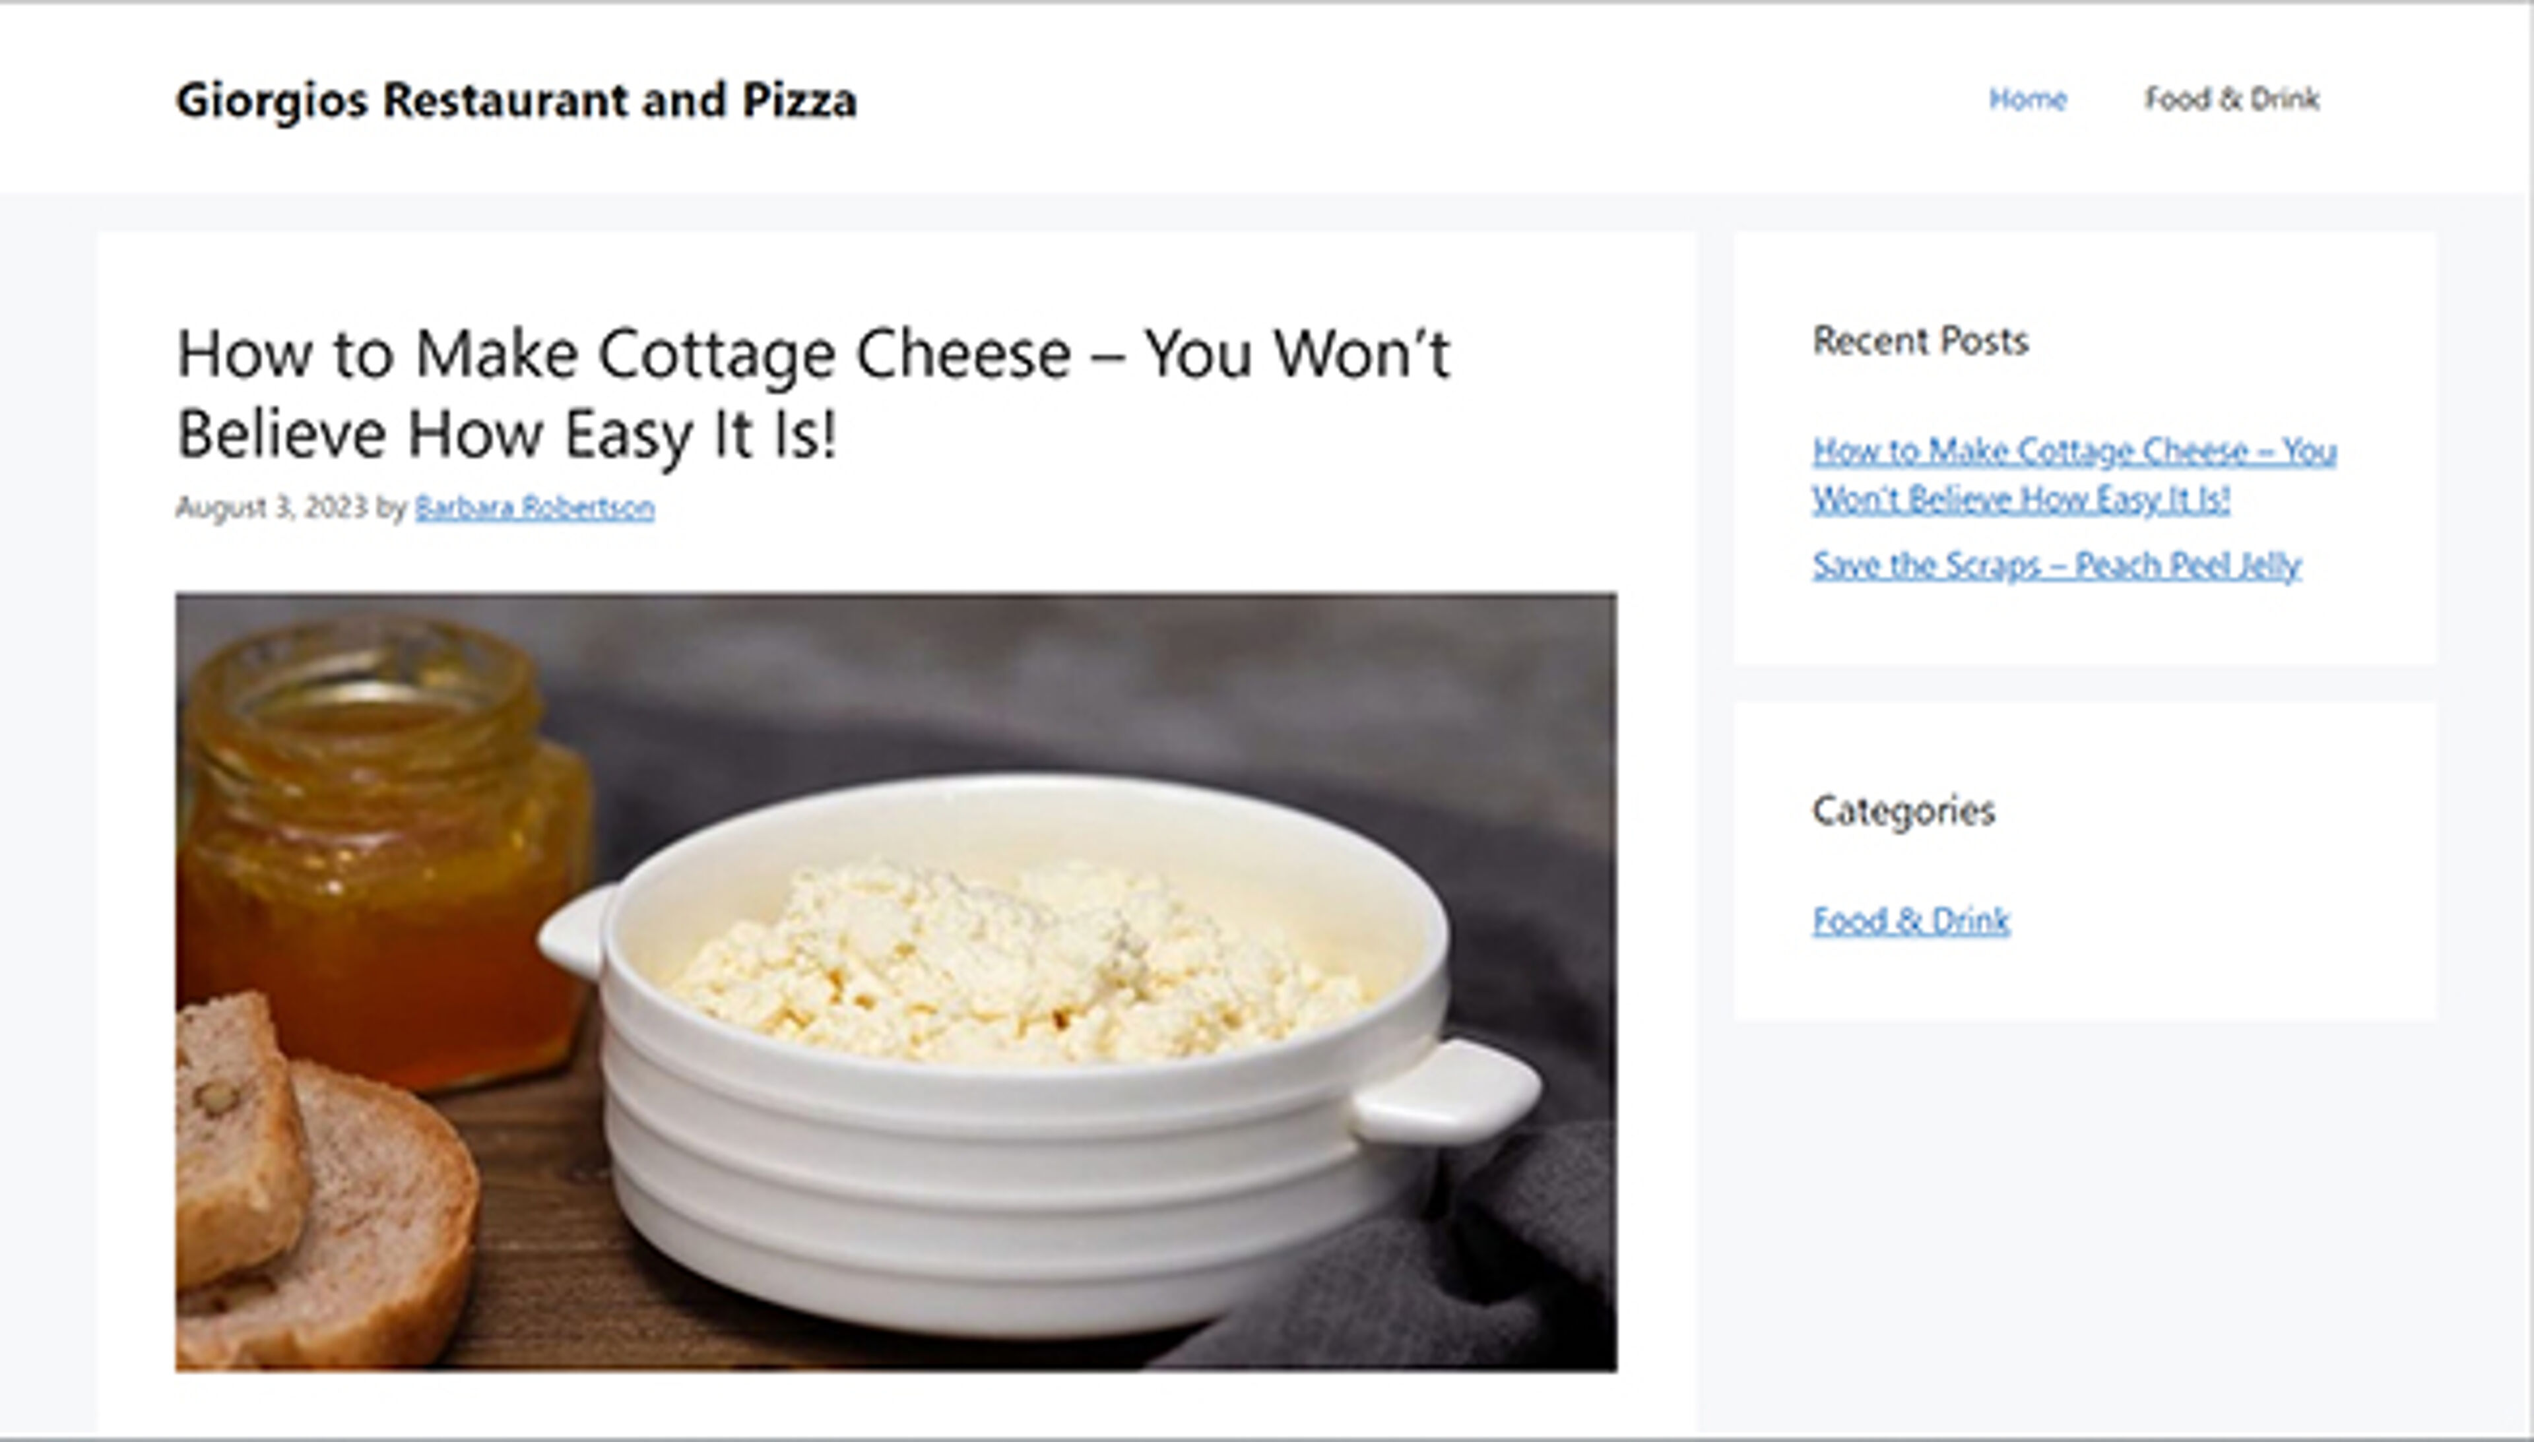Select Food & Drink in the navigation bar
Viewport: 2534px width, 1442px height.
point(2231,99)
